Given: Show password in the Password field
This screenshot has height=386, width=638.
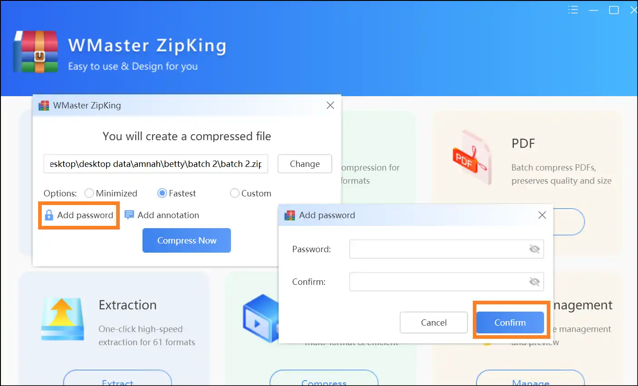Looking at the screenshot, I should tap(535, 249).
